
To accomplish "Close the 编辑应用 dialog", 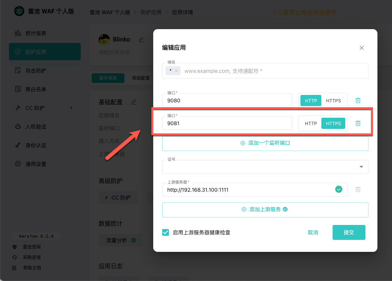I will (x=361, y=48).
